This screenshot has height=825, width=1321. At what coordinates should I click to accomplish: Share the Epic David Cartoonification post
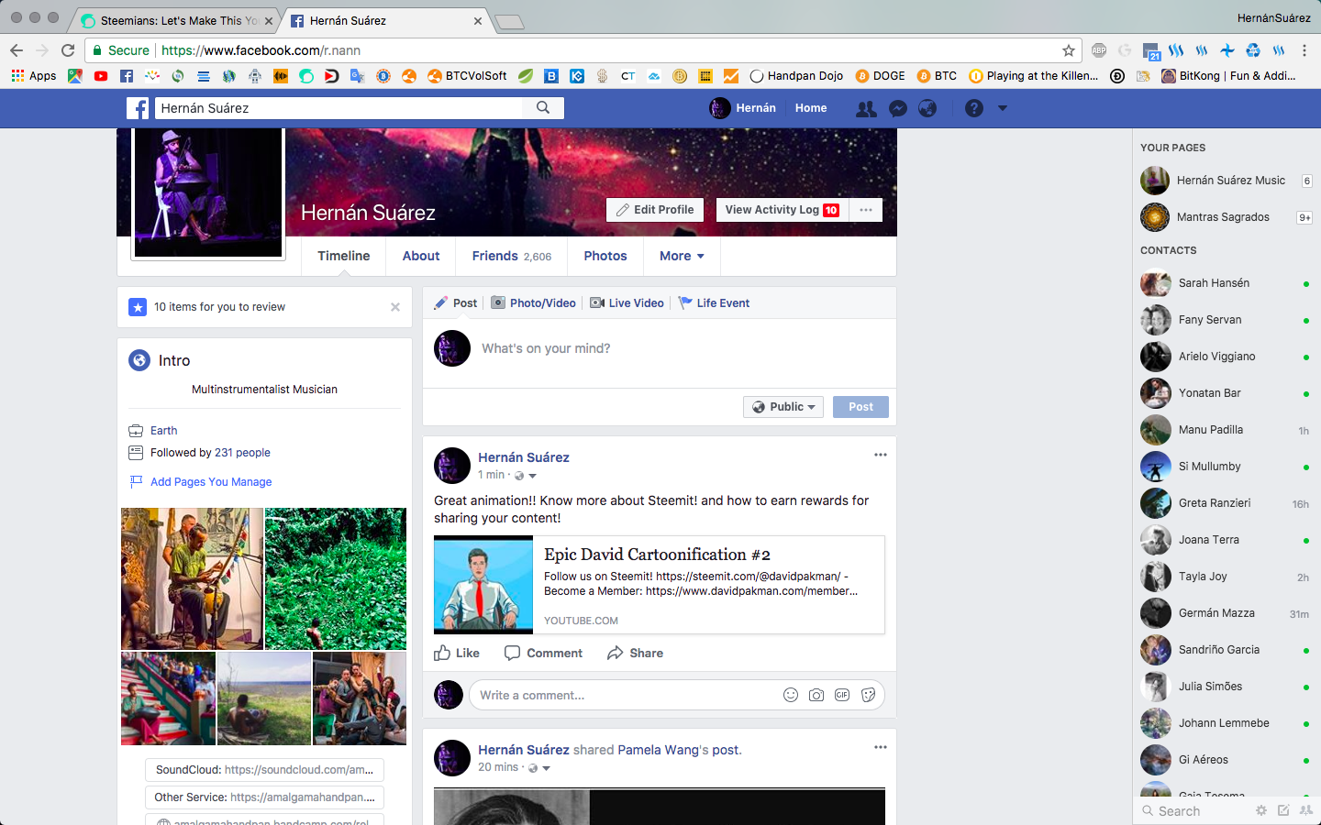click(635, 653)
